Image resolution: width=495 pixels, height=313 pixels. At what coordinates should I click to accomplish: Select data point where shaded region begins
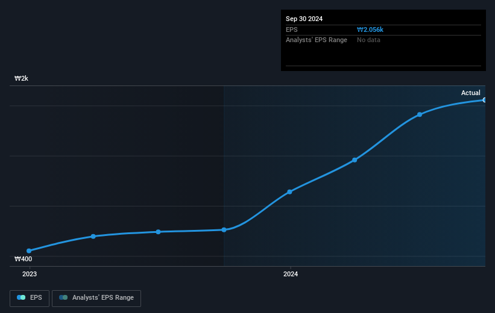pos(224,230)
